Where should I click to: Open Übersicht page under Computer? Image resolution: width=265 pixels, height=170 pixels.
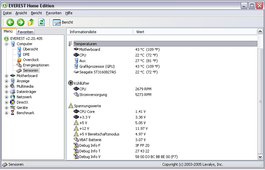30,49
